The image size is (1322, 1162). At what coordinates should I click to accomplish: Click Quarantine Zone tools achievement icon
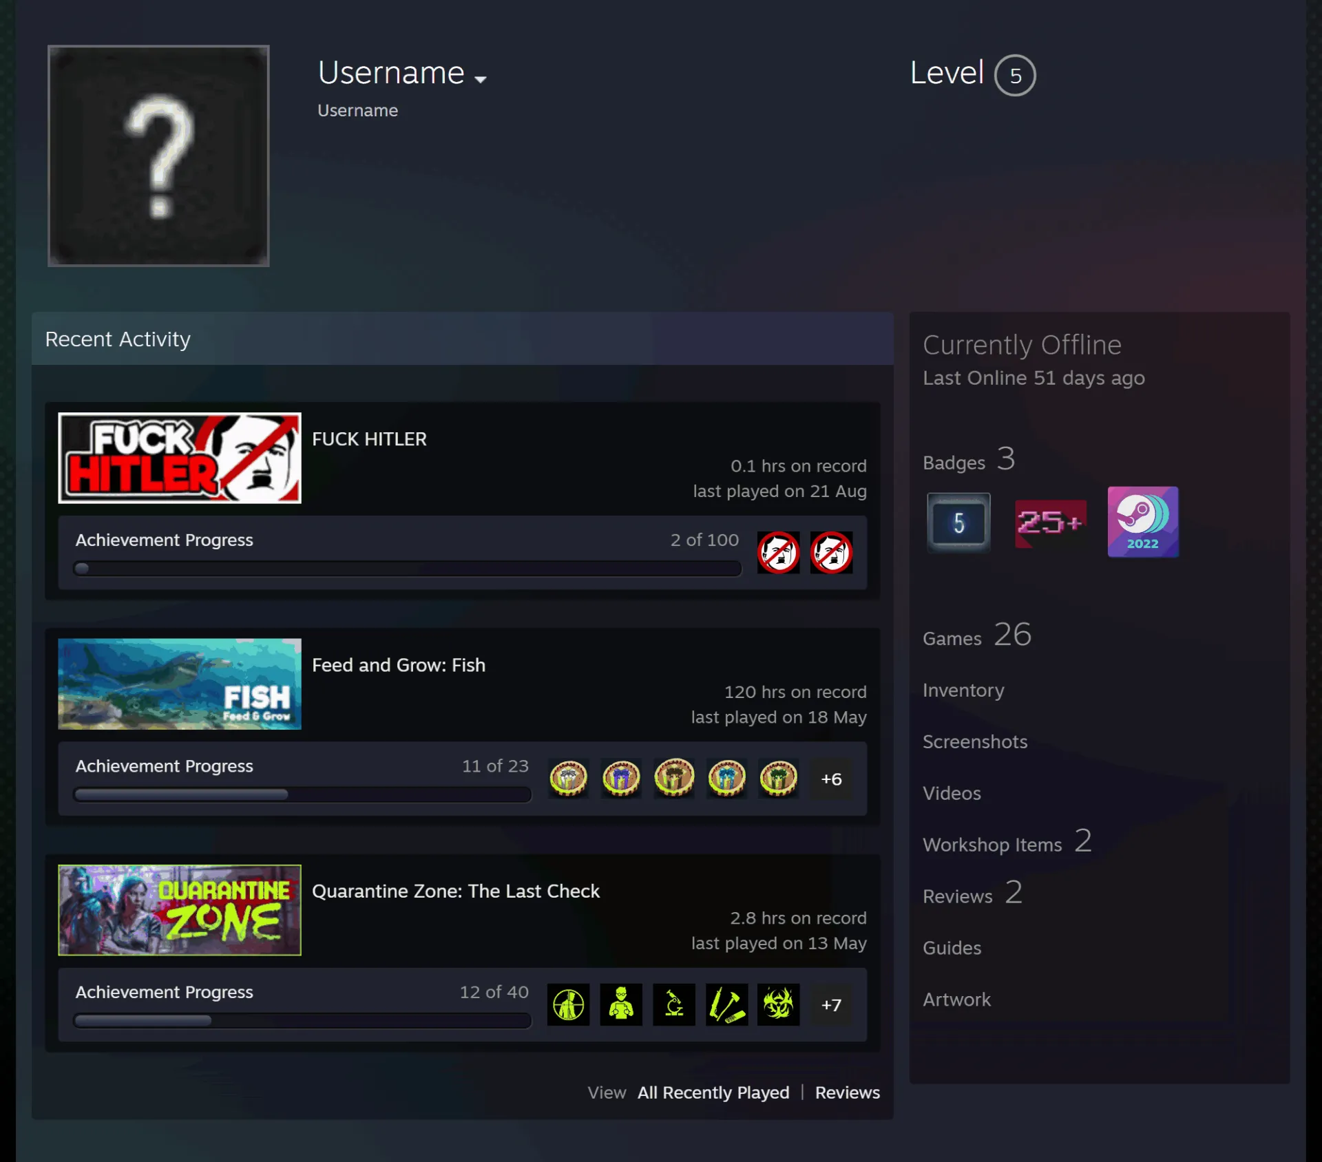[x=726, y=1004]
